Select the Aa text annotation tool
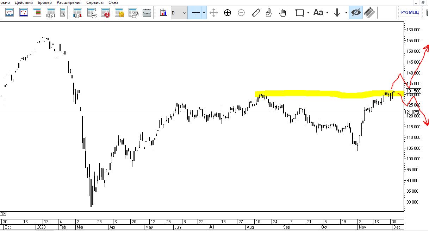The width and height of the screenshot is (429, 231). pos(318,13)
